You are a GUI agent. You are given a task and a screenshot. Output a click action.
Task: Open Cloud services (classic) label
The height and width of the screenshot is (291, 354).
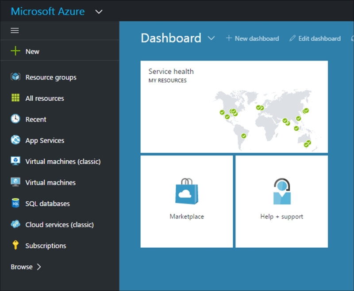(59, 225)
